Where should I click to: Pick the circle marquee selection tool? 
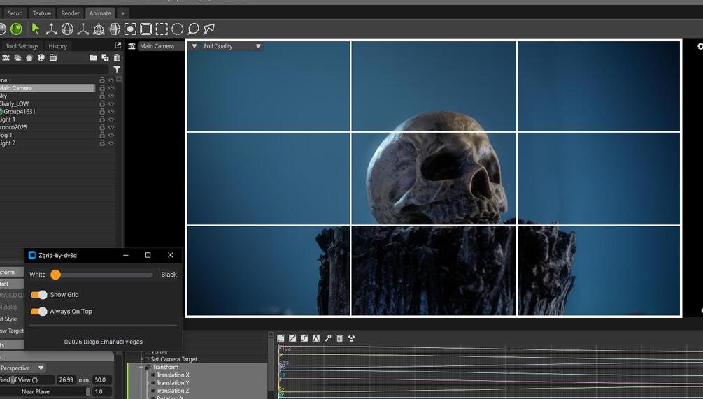tap(178, 29)
